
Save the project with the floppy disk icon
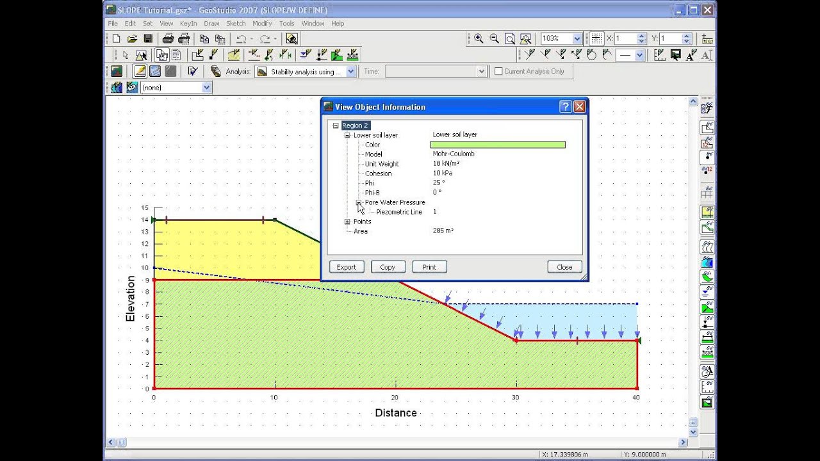(x=148, y=39)
